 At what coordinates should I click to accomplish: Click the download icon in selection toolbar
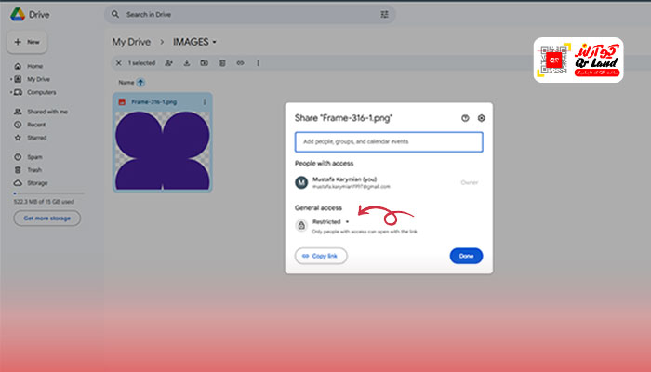(187, 63)
